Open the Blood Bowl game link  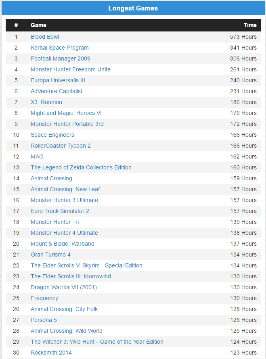(45, 37)
